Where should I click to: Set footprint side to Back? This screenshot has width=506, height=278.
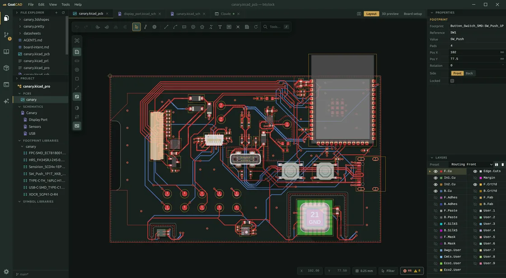pyautogui.click(x=469, y=73)
